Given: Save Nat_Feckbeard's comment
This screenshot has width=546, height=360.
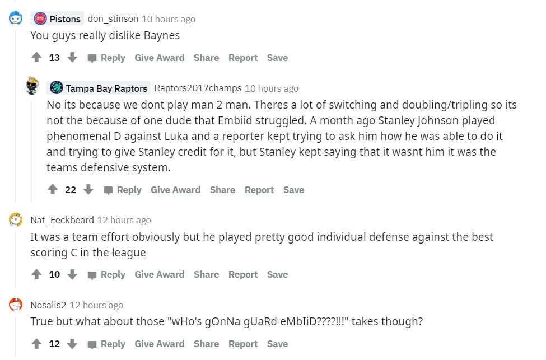Looking at the screenshot, I should pyautogui.click(x=277, y=274).
